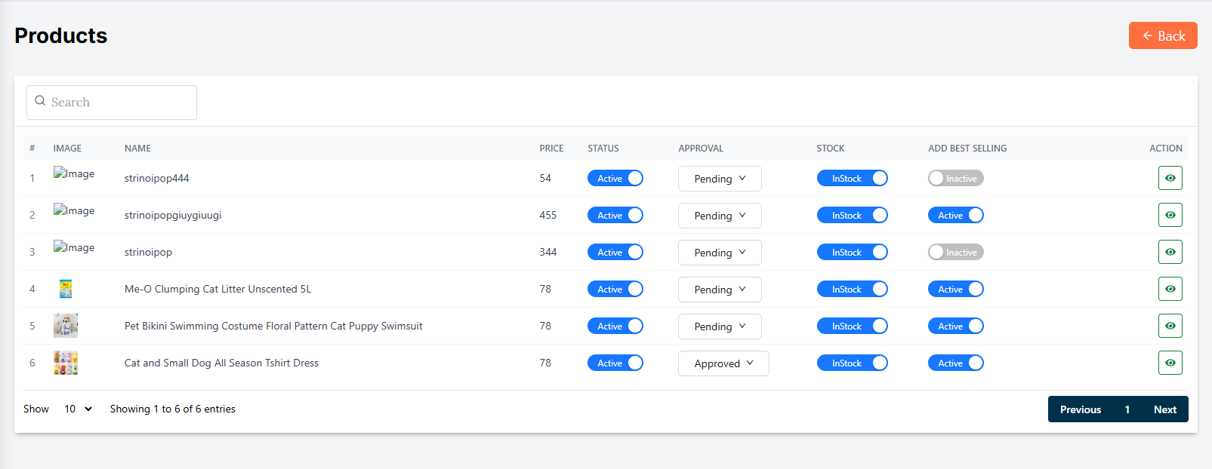Expand the Approved dropdown for Tshirt Dress
This screenshot has width=1212, height=469.
click(723, 363)
